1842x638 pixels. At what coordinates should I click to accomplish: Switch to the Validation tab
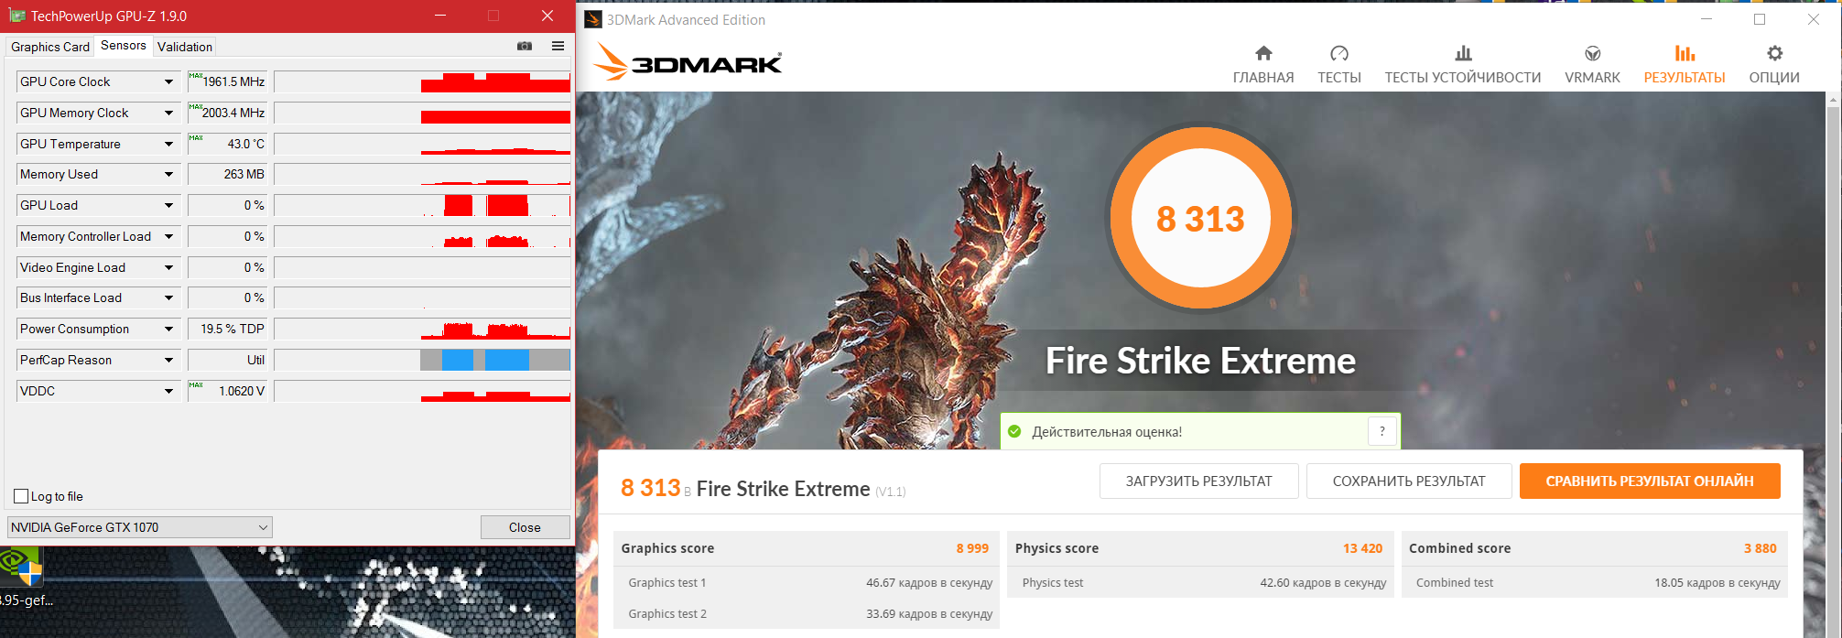[185, 47]
